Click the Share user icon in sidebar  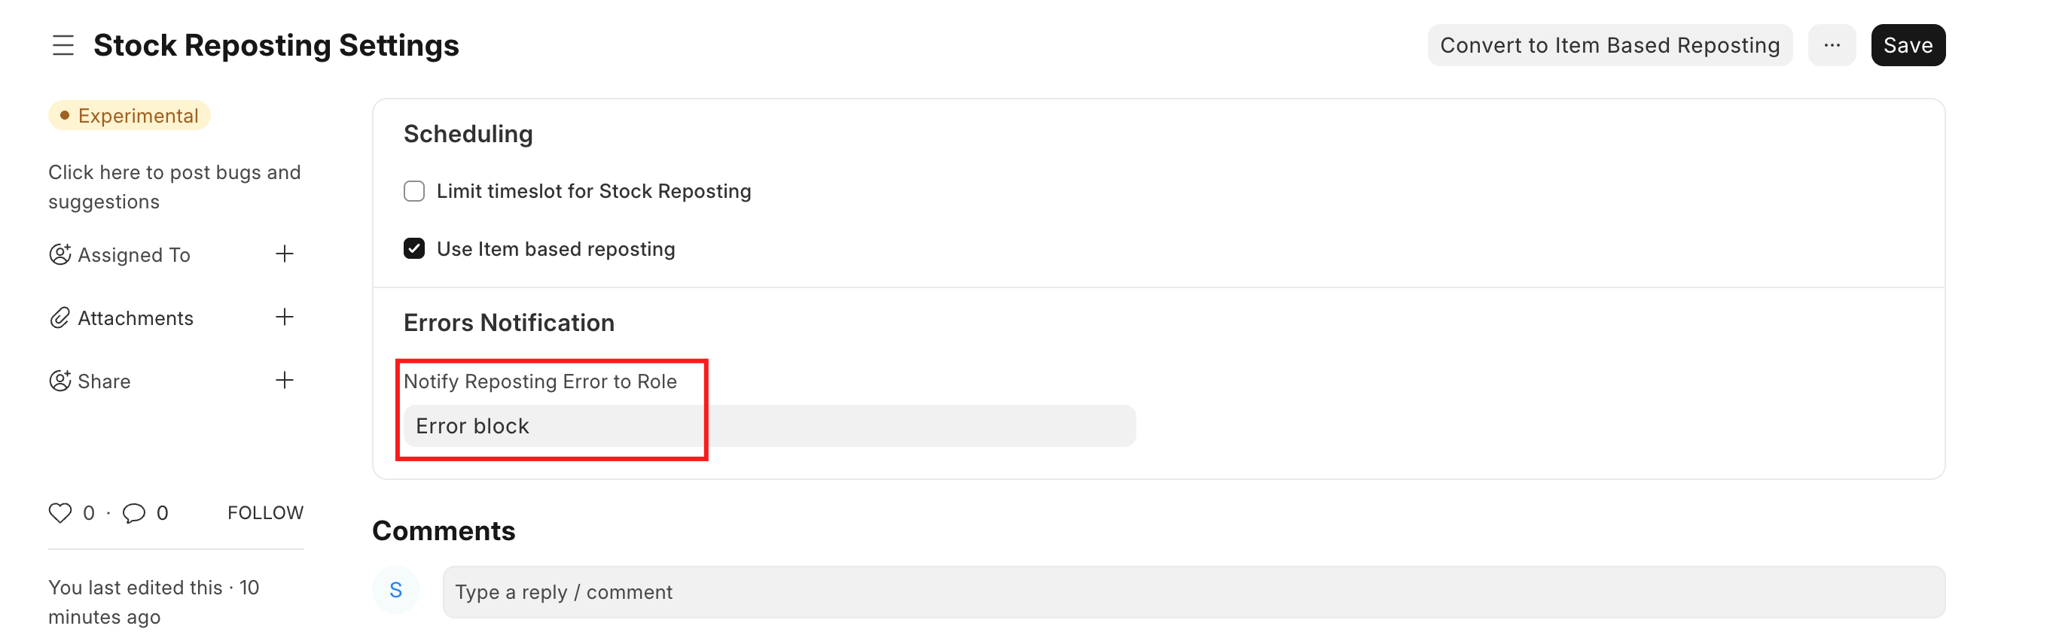pyautogui.click(x=59, y=381)
